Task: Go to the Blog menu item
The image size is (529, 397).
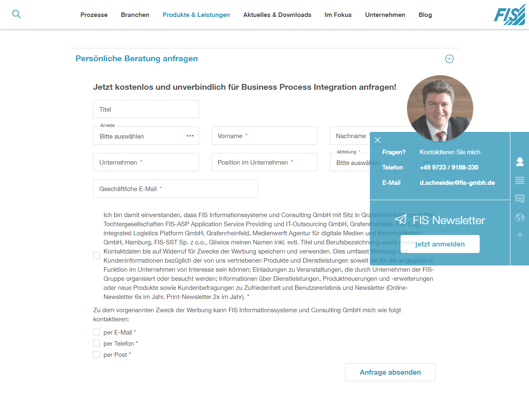Action: [425, 15]
